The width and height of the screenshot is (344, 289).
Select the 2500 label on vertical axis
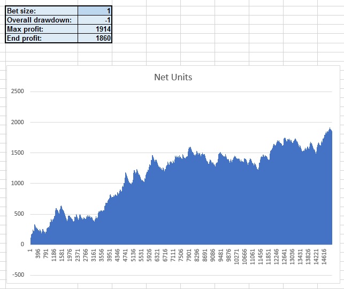(17, 92)
